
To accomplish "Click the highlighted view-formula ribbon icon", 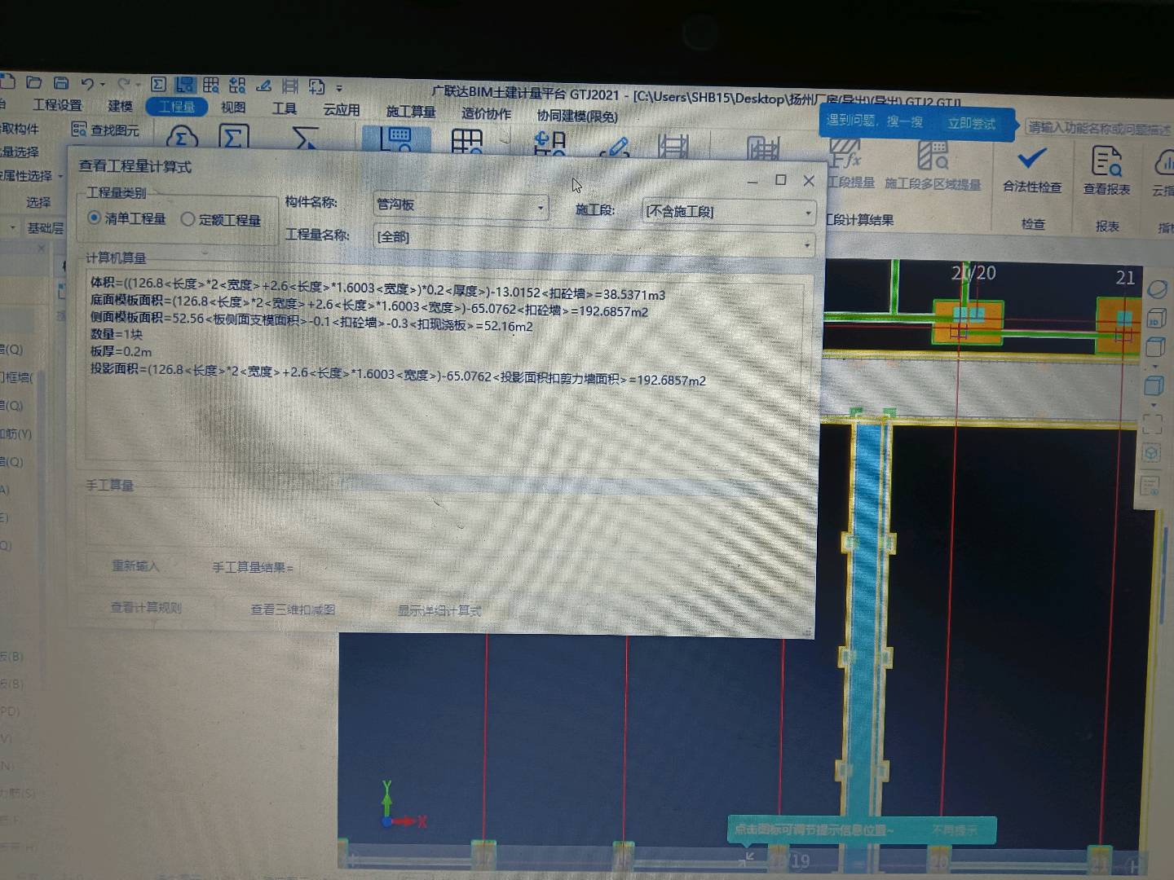I will (396, 139).
